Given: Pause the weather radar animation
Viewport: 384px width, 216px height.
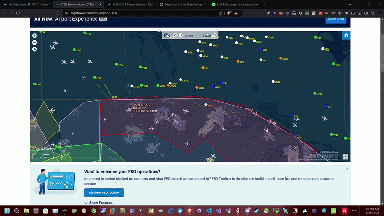Looking at the screenshot, I should click(180, 35).
